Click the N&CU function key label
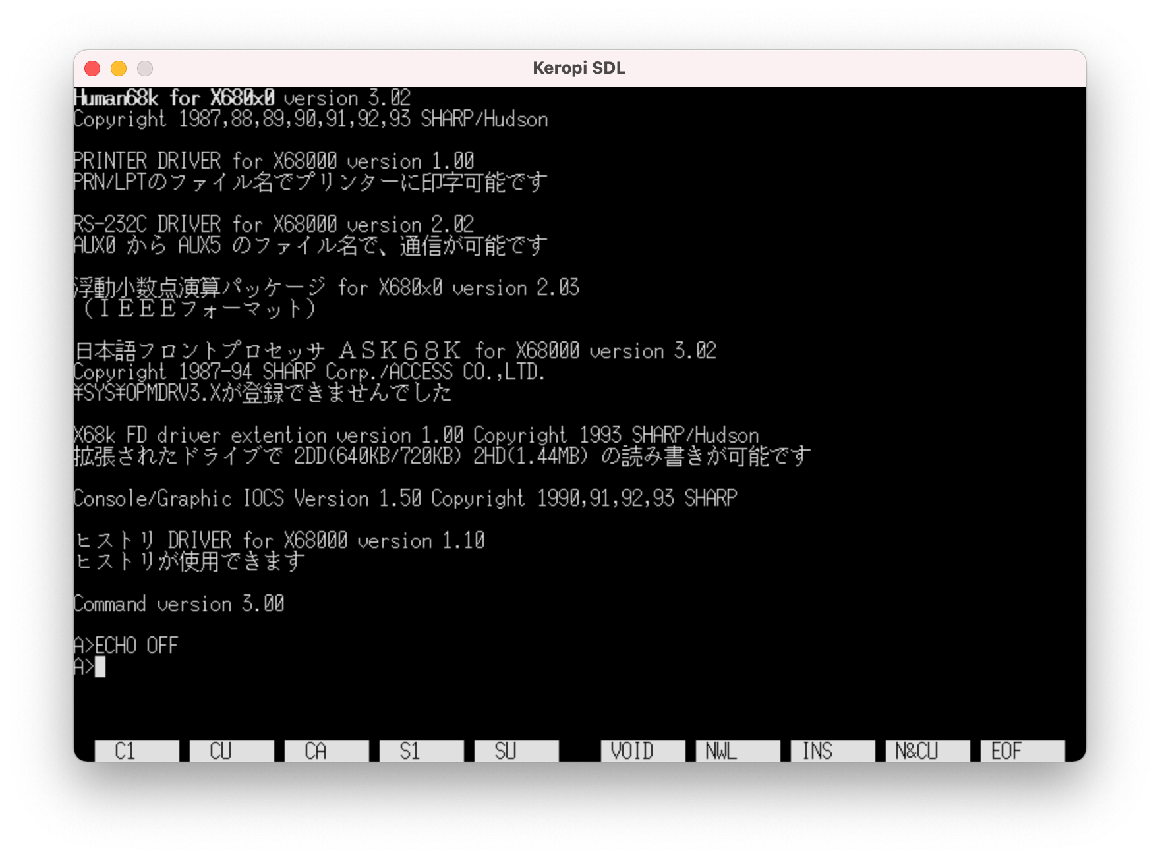 (927, 751)
